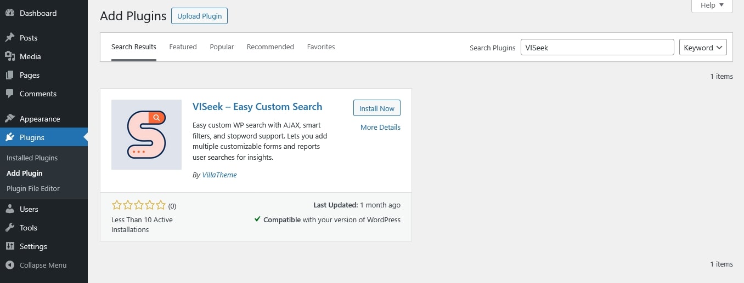Switch to the Popular plugins tab
Viewport: 744px width, 283px height.
222,47
